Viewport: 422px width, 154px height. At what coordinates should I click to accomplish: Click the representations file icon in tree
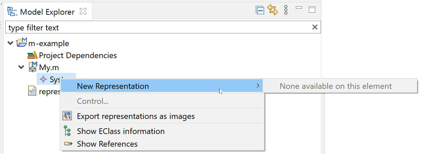coord(33,91)
